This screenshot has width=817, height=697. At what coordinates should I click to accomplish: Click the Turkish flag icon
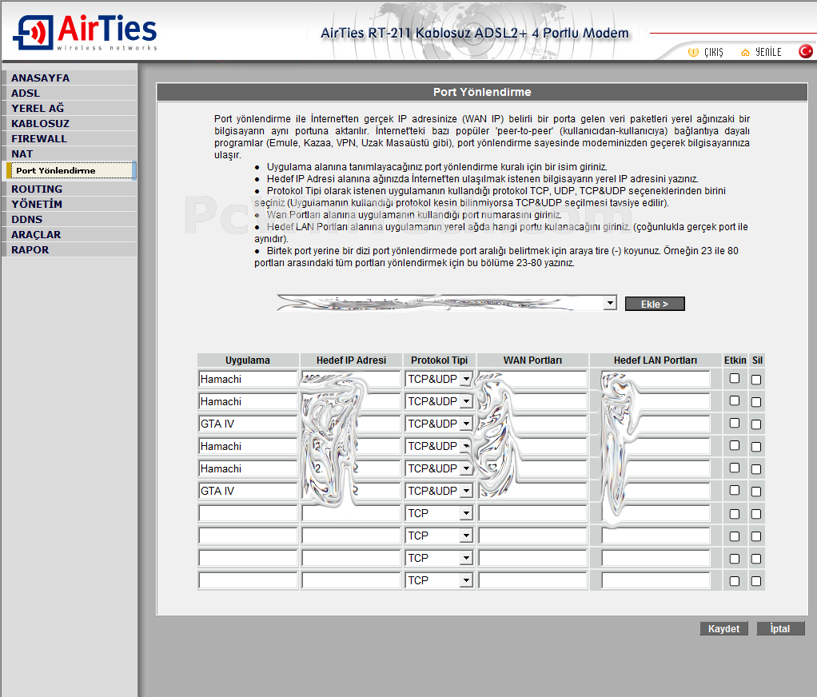(806, 52)
